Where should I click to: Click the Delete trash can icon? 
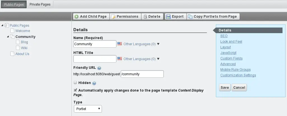(x=145, y=17)
